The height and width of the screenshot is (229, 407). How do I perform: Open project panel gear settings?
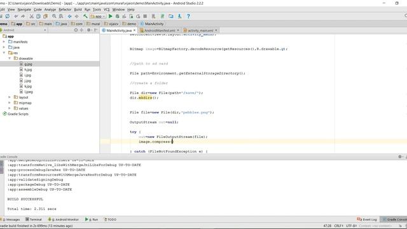click(89, 30)
